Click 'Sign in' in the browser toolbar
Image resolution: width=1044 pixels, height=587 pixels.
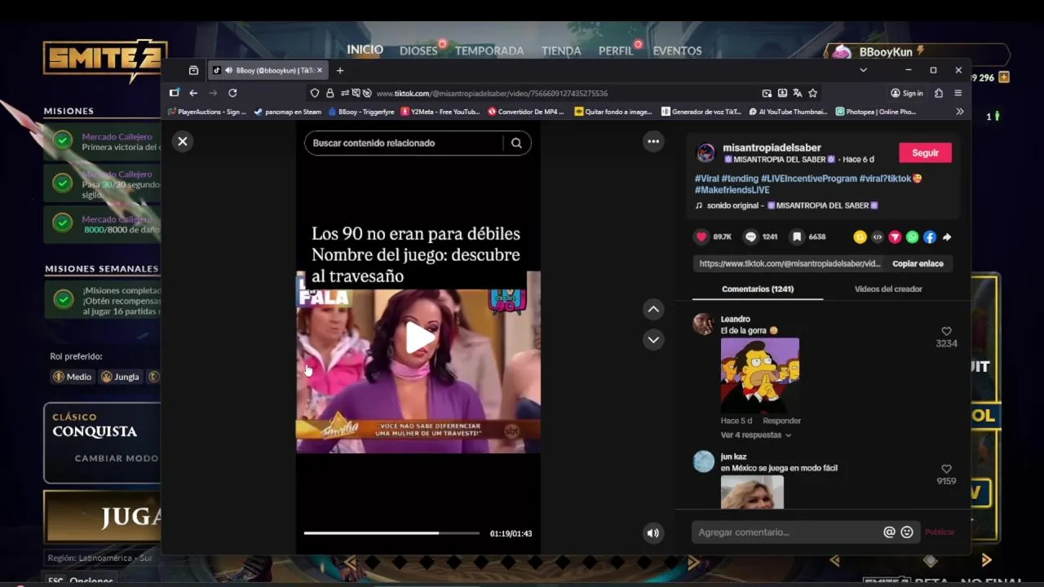pyautogui.click(x=907, y=93)
